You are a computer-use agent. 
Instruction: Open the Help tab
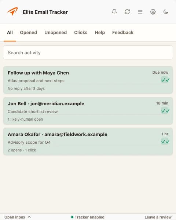tap(100, 33)
